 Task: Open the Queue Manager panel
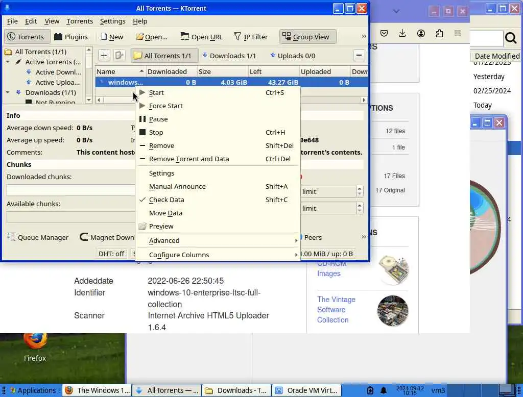(x=38, y=237)
